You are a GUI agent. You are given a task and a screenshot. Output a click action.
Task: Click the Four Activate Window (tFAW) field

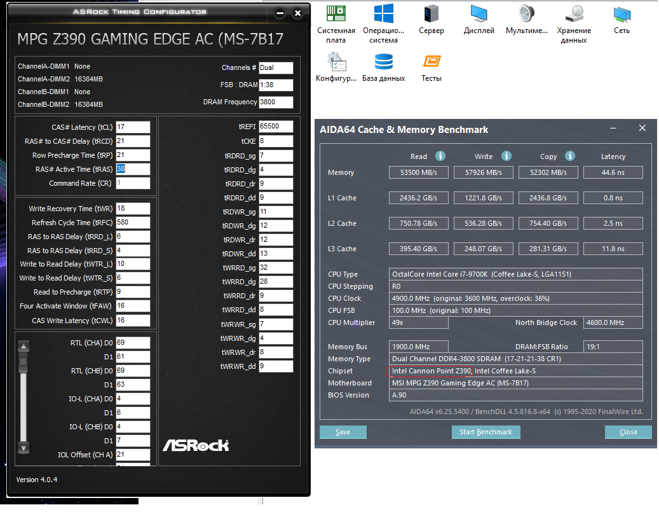(133, 306)
